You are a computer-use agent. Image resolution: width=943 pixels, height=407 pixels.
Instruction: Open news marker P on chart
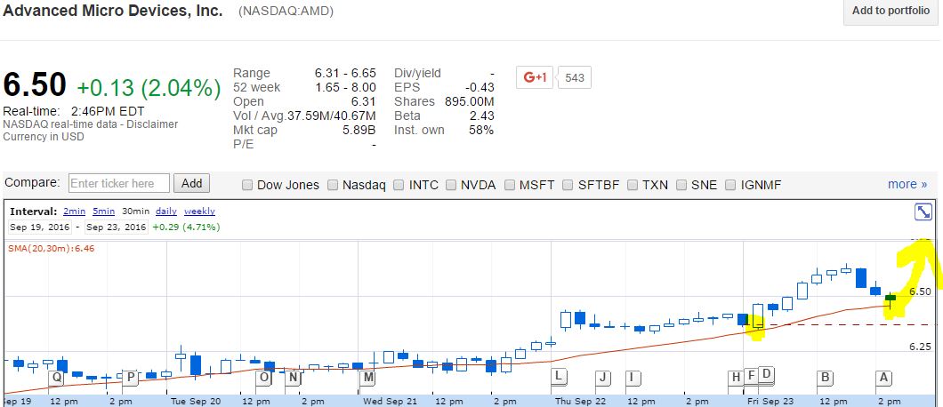tap(131, 377)
